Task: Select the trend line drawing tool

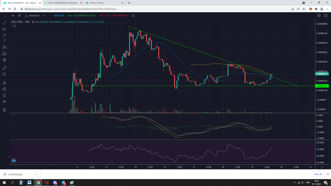Action: [4, 22]
